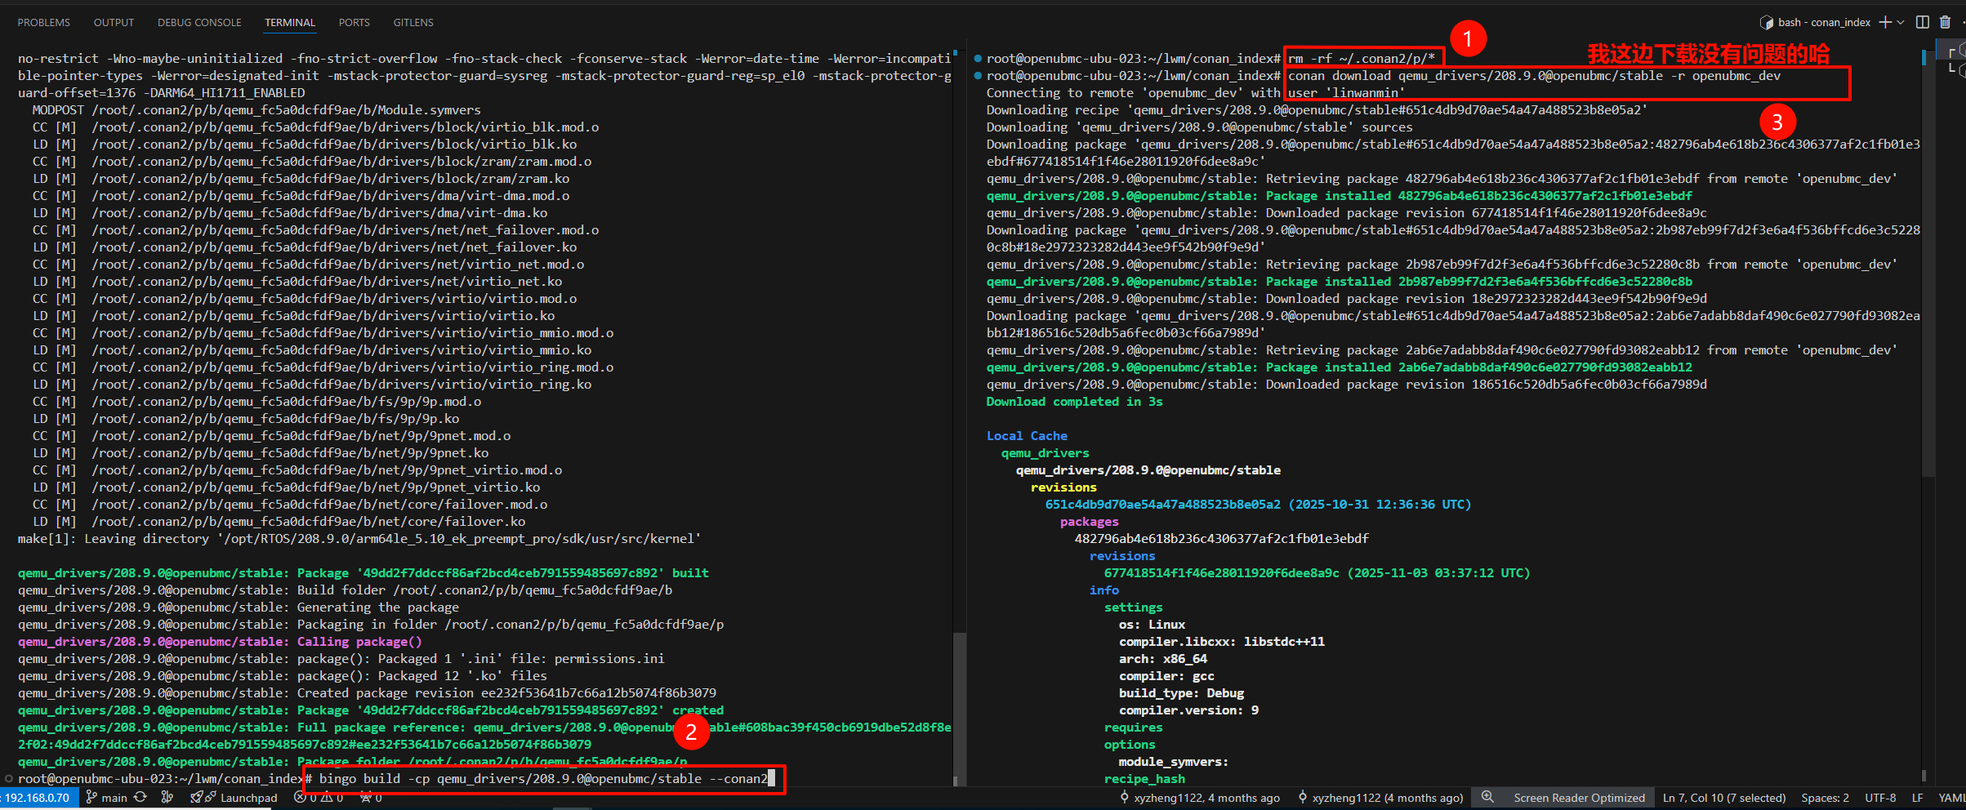The image size is (1966, 810).
Task: Switch to the PROBLEMS tab
Action: [44, 22]
